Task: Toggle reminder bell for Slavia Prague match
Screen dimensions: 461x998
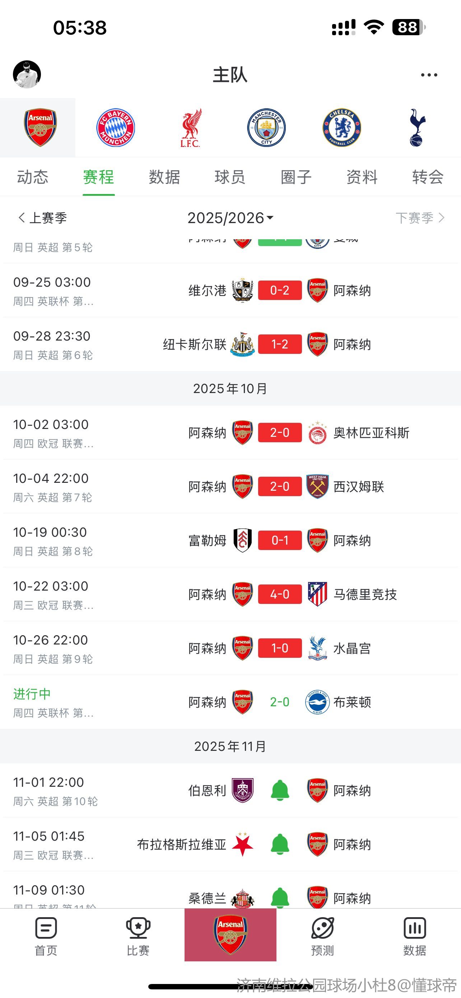Action: [x=280, y=844]
